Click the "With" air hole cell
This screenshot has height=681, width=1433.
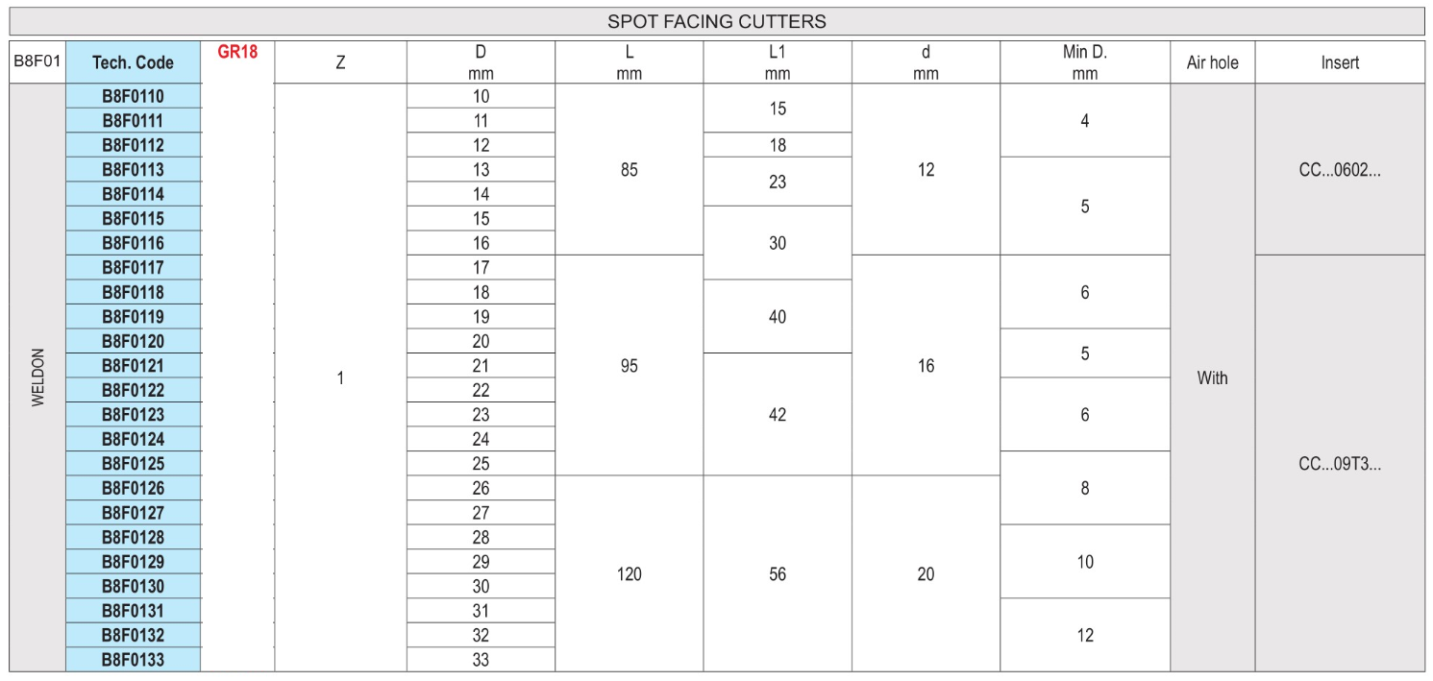pos(1212,377)
